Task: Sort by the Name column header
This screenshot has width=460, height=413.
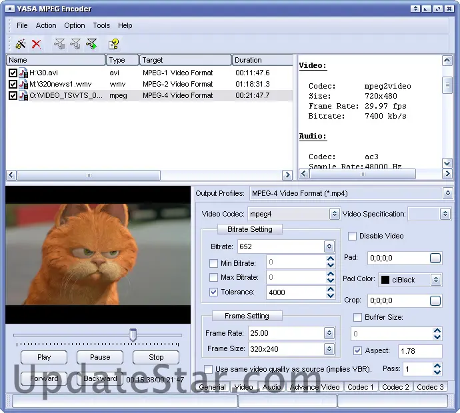Action: pos(56,60)
